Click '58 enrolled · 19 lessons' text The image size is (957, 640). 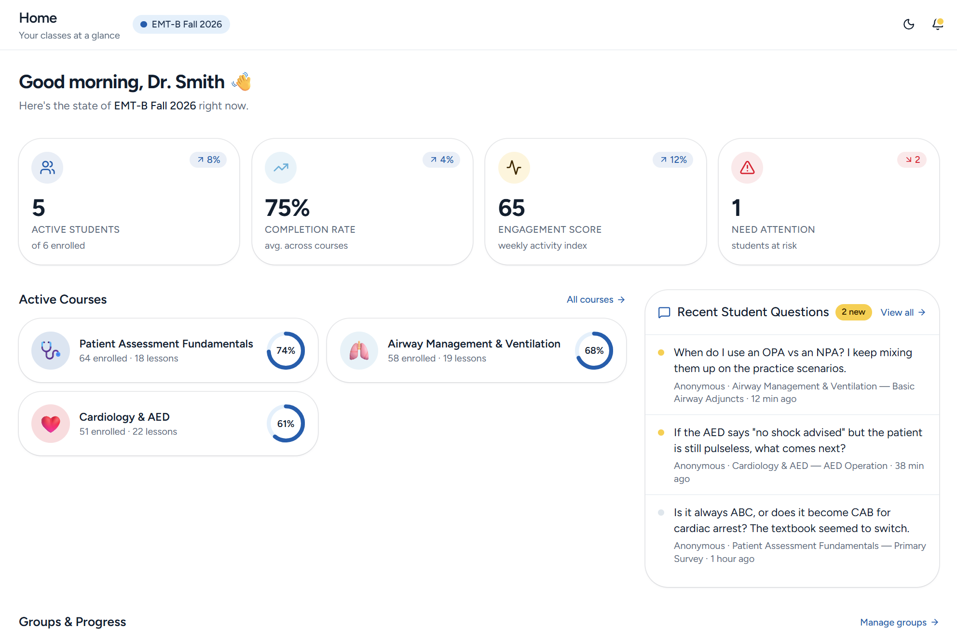tap(437, 358)
